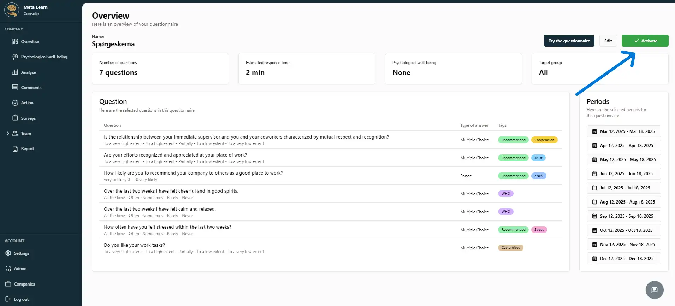Click Try the questionnaire button
The width and height of the screenshot is (675, 306).
(569, 41)
